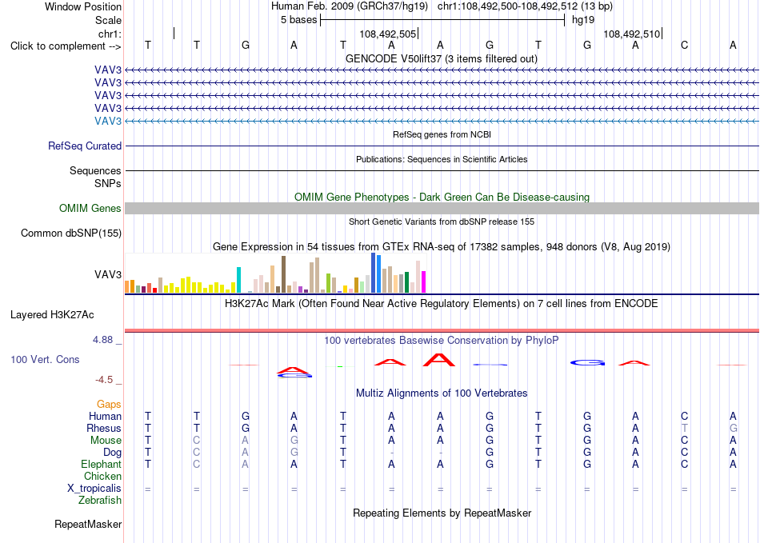Screen dimensions: 760x543
Task: Select the Zebrafish species row label
Action: (x=100, y=500)
